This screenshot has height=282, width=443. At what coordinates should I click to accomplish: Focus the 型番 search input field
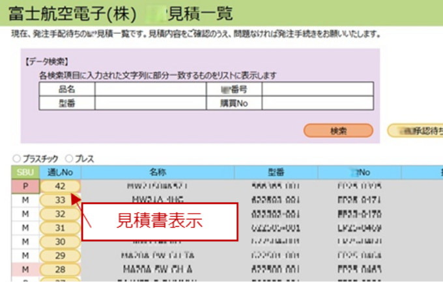[x=150, y=103]
